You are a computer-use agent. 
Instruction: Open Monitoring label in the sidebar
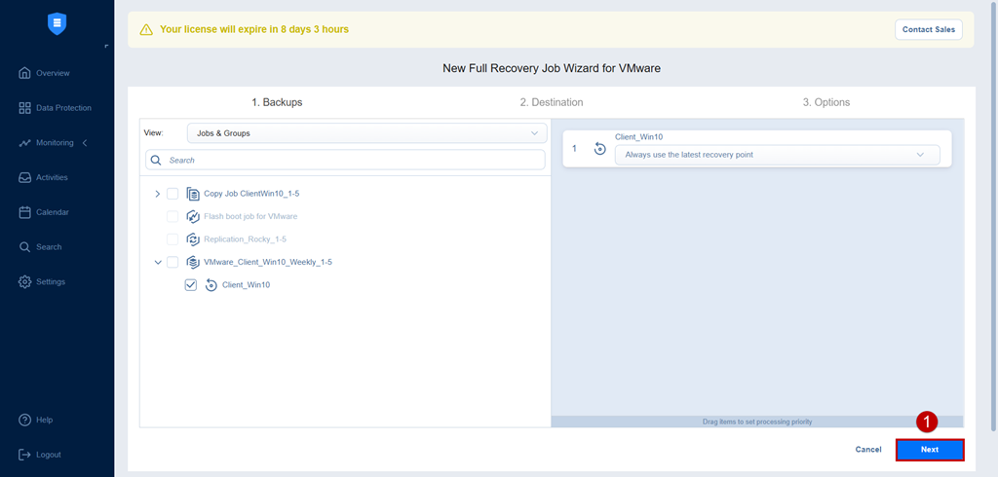(55, 142)
